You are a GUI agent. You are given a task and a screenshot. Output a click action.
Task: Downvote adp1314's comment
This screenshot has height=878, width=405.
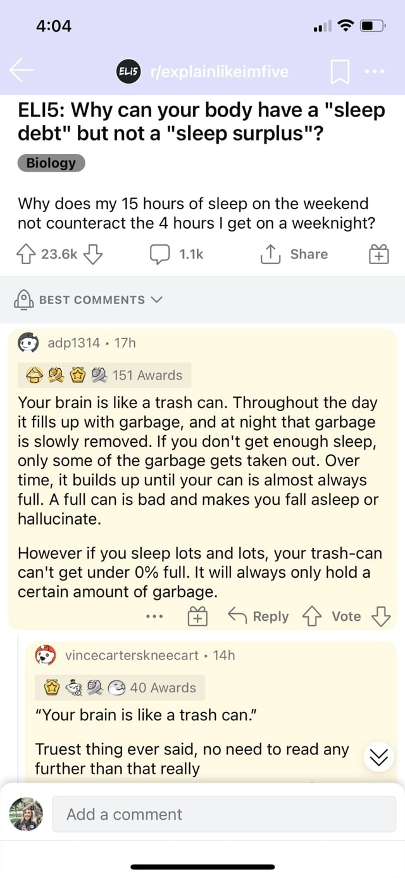pyautogui.click(x=380, y=615)
